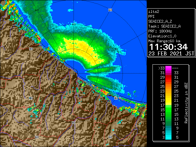Click the lowest legend value "3"
The image size is (196, 147).
tap(164, 138)
